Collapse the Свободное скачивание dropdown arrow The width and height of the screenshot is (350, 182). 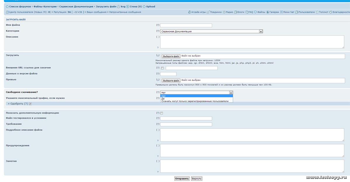point(231,93)
